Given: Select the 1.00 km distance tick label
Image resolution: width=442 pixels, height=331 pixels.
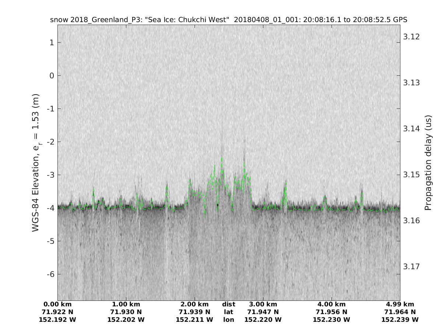Looking at the screenshot, I should (x=126, y=305).
